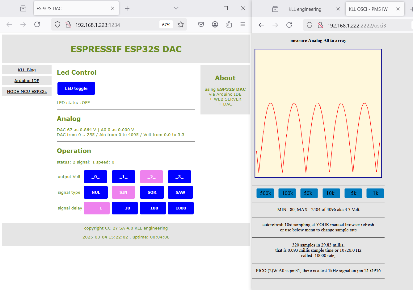The width and height of the screenshot is (413, 290).
Task: Set output Volt to _3_
Action: pyautogui.click(x=179, y=176)
